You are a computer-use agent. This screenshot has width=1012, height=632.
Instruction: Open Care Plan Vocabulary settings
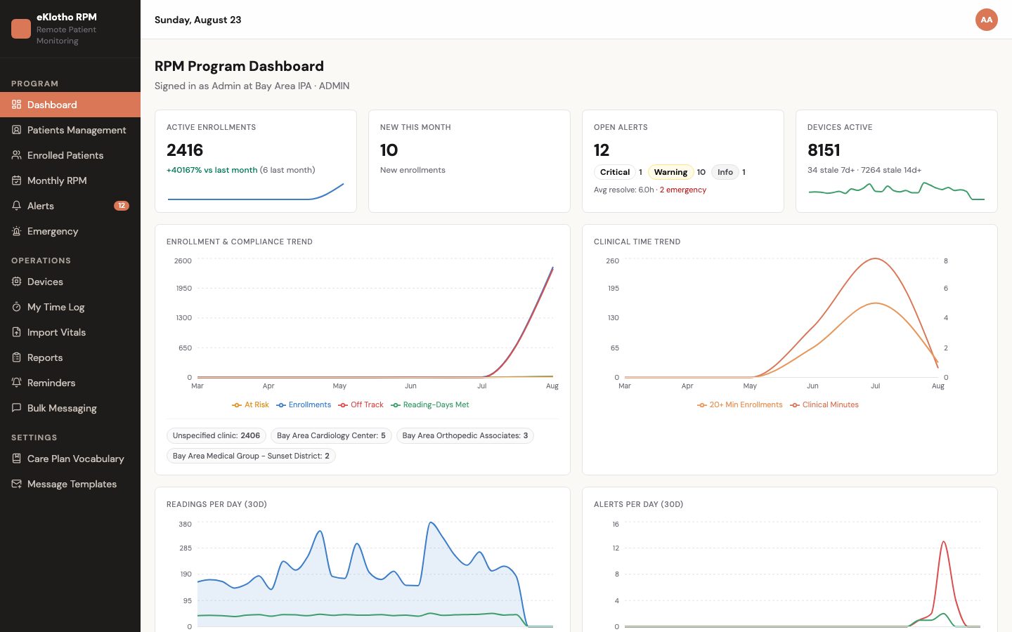[70, 459]
